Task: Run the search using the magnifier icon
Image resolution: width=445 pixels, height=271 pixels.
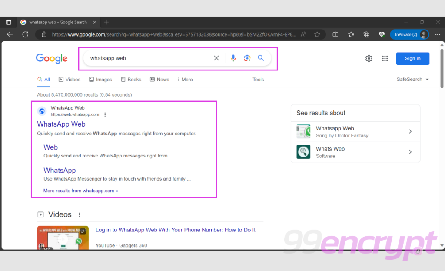Action: coord(261,57)
